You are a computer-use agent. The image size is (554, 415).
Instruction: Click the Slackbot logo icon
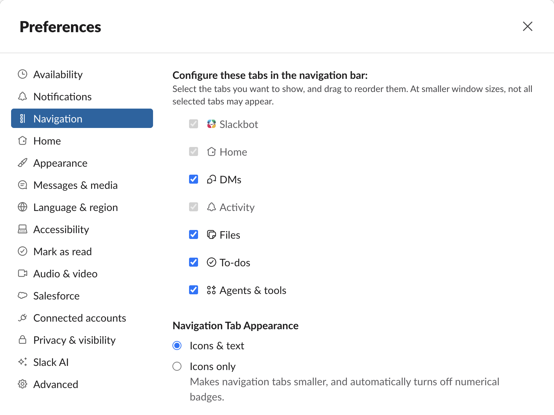pyautogui.click(x=212, y=124)
